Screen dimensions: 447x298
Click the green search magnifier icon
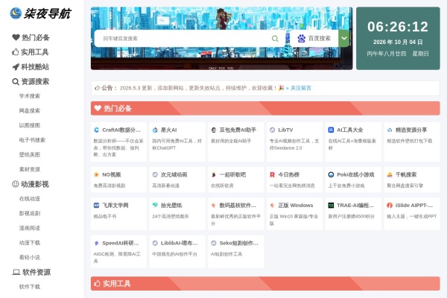tap(275, 39)
